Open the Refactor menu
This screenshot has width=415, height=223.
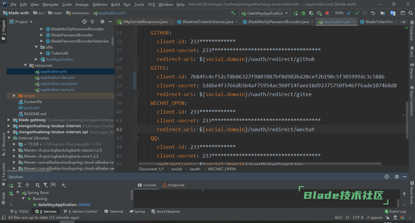coord(100,4)
